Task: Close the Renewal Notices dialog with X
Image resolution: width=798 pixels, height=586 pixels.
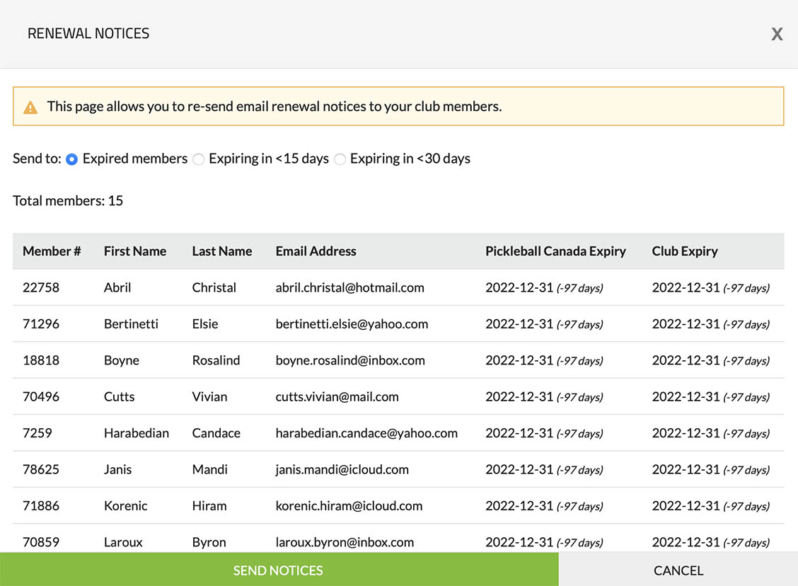Action: (x=777, y=34)
